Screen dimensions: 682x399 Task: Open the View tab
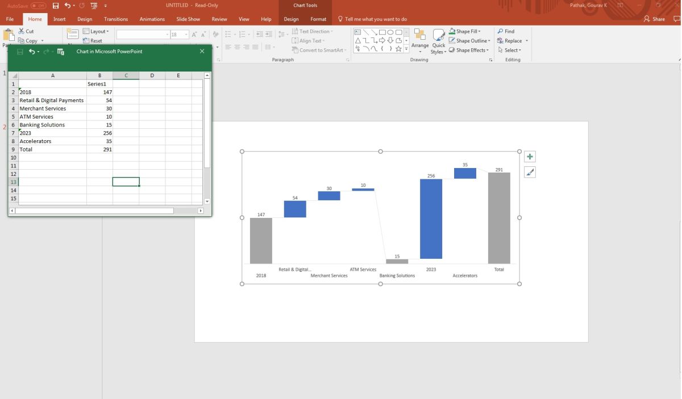click(244, 19)
